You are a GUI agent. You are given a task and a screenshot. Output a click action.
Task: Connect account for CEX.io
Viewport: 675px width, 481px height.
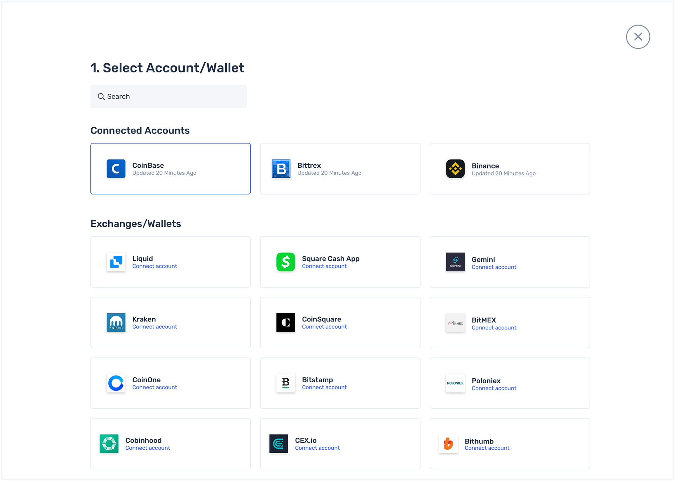317,448
